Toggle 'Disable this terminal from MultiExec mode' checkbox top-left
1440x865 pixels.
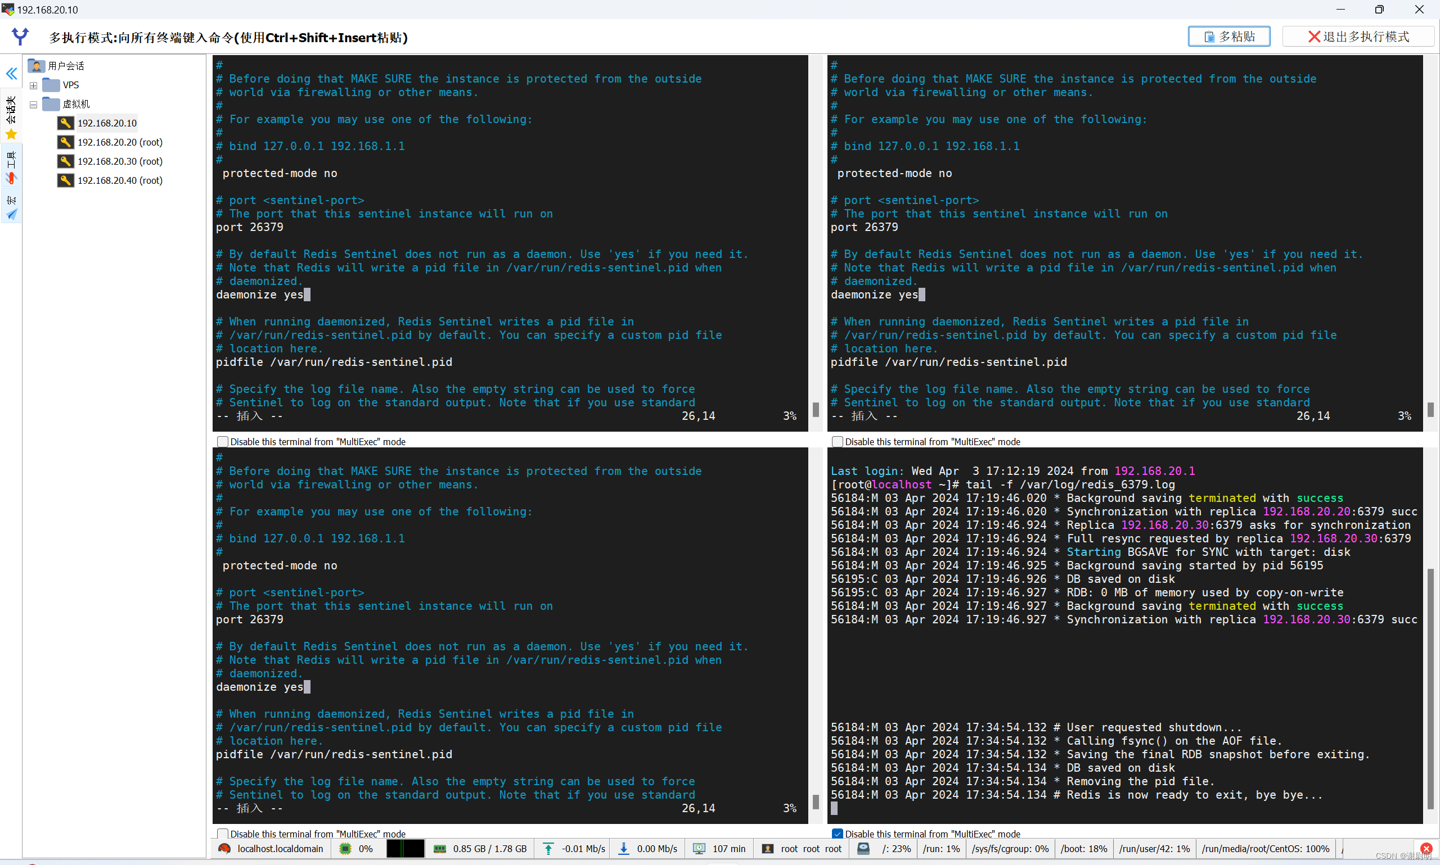pos(221,442)
